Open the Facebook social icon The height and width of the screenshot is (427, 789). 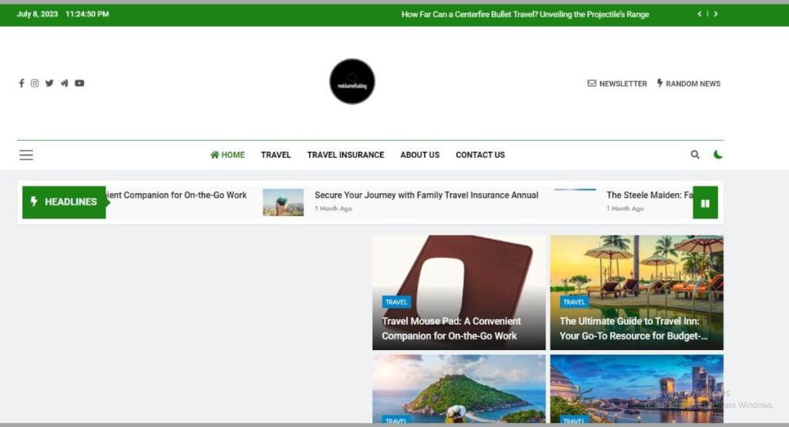click(22, 83)
